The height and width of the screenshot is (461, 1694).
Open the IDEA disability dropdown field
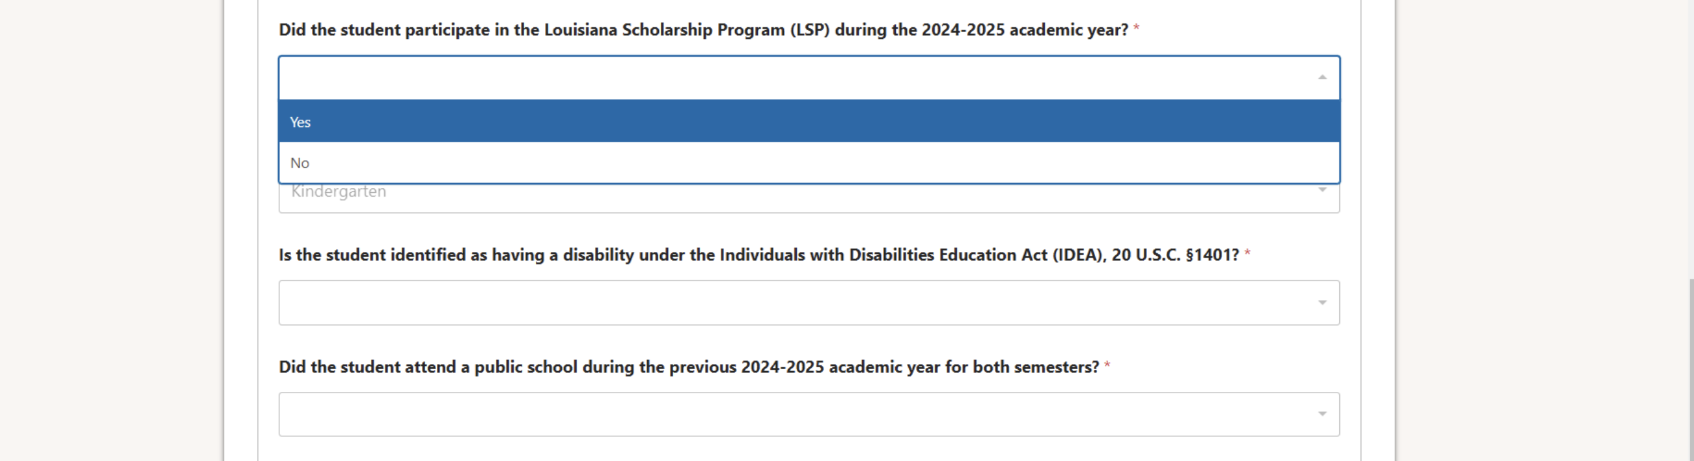point(789,303)
